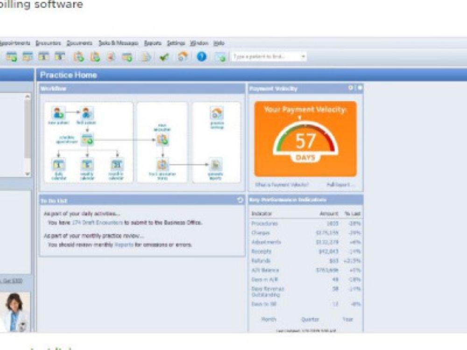The width and height of the screenshot is (467, 350).
Task: Click the document page toolbar icon
Action: 146,56
